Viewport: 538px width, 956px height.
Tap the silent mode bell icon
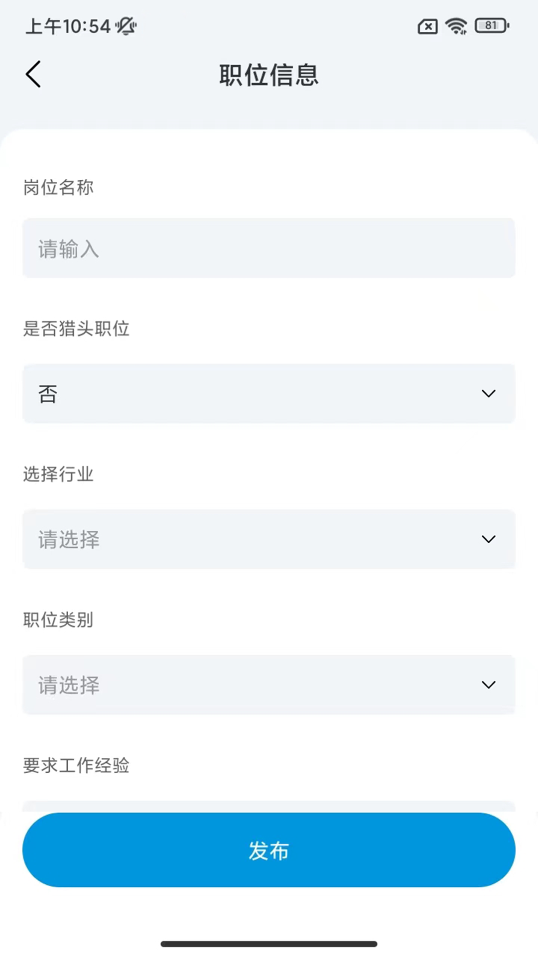point(127,26)
